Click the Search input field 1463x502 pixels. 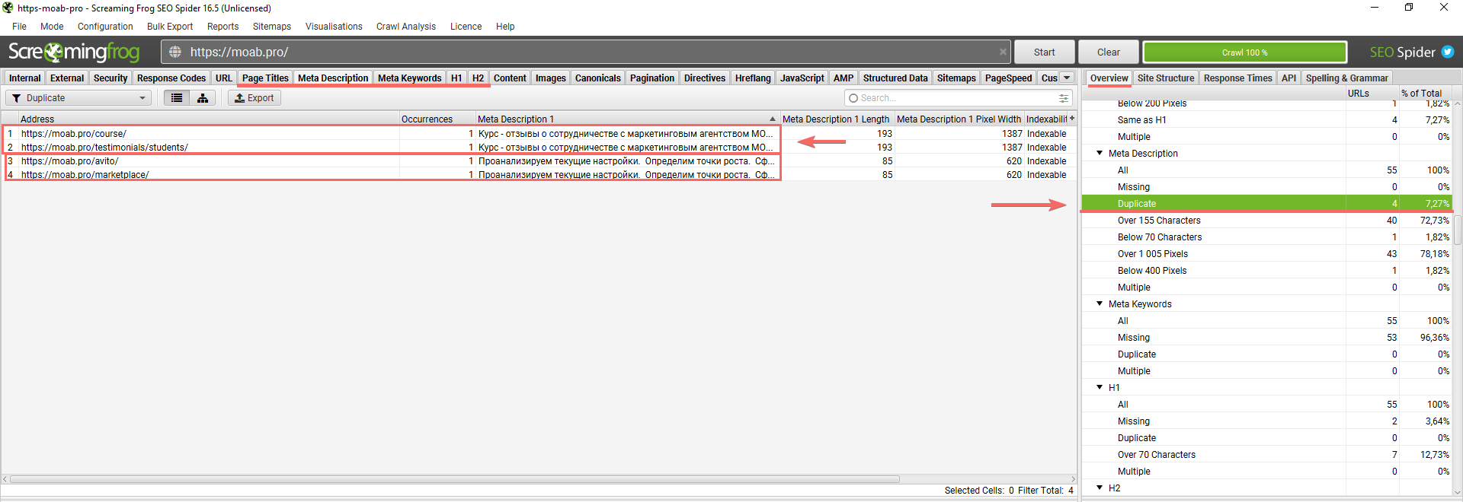958,98
